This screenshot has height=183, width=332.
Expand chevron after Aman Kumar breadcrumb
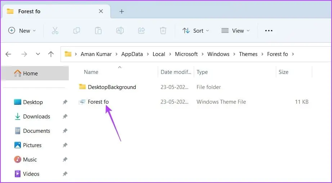click(117, 54)
